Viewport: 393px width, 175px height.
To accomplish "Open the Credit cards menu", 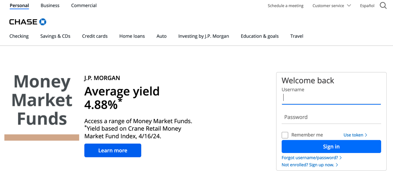I will (95, 36).
